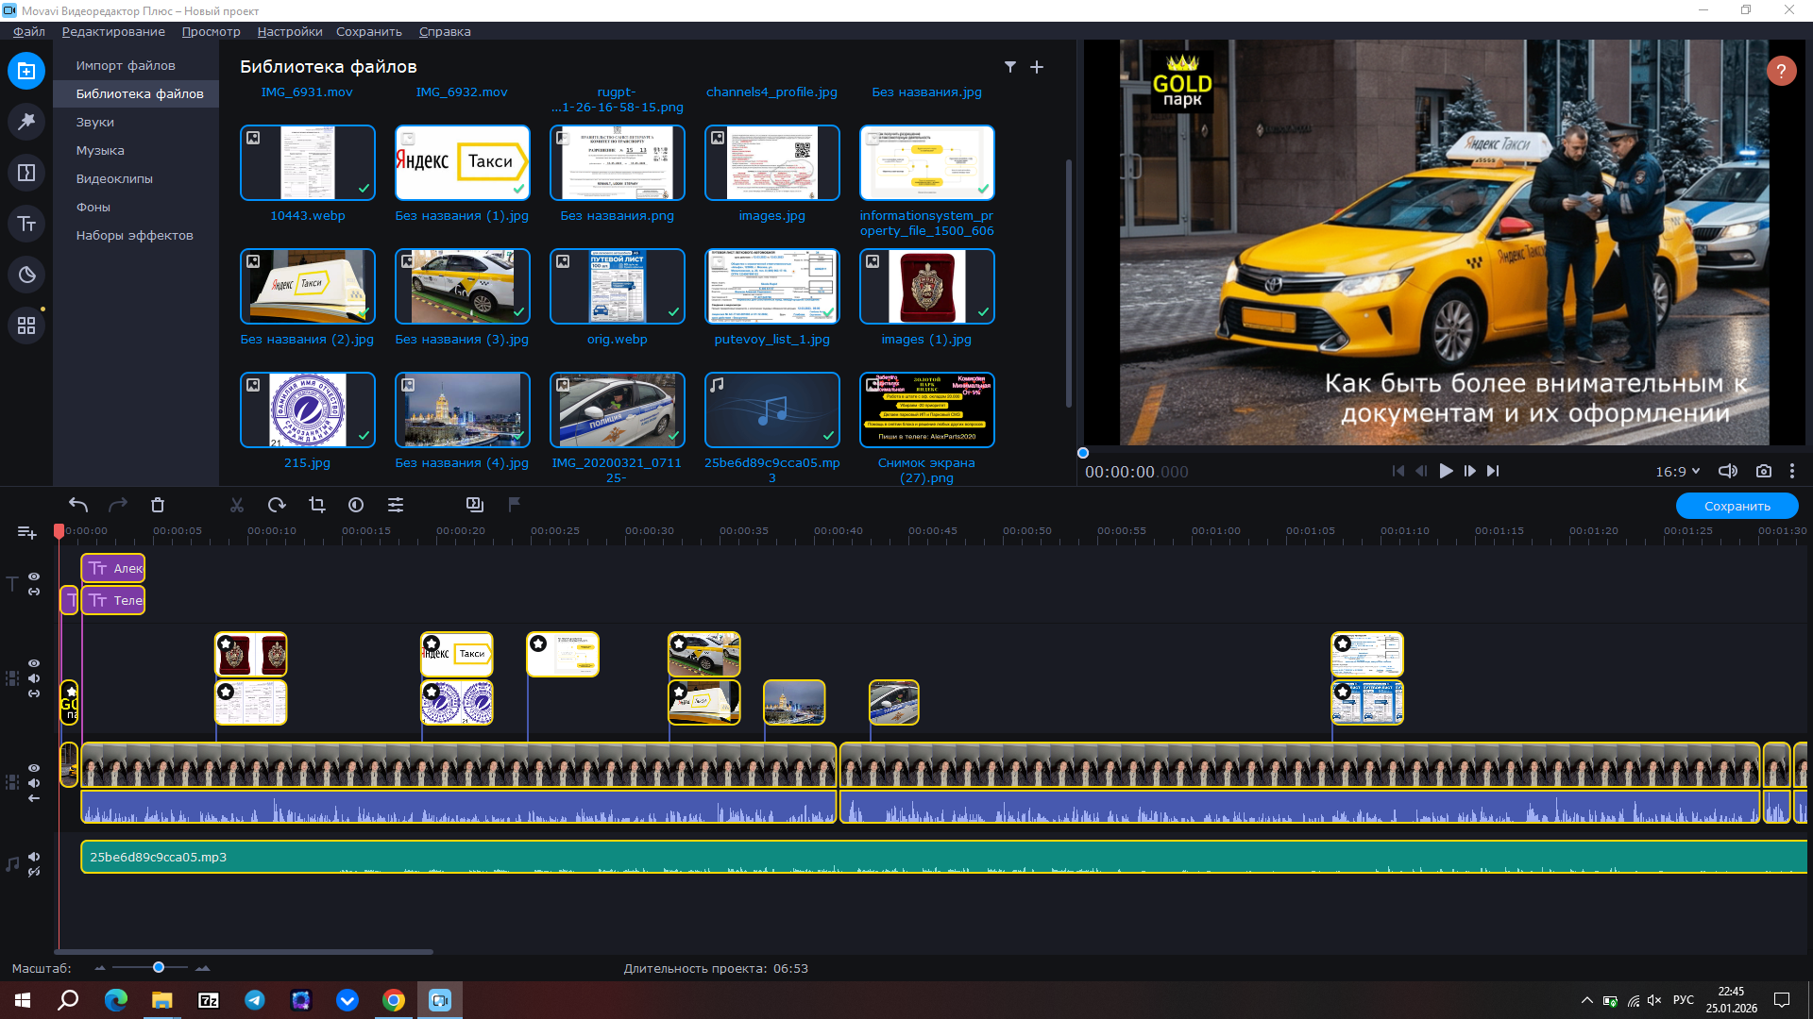Open Color adjustments tool
The width and height of the screenshot is (1813, 1019).
coord(356,505)
